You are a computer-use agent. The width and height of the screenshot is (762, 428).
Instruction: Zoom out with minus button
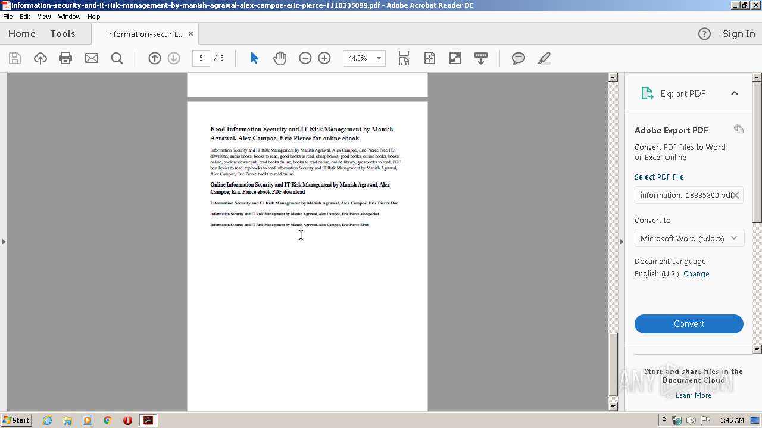(305, 58)
